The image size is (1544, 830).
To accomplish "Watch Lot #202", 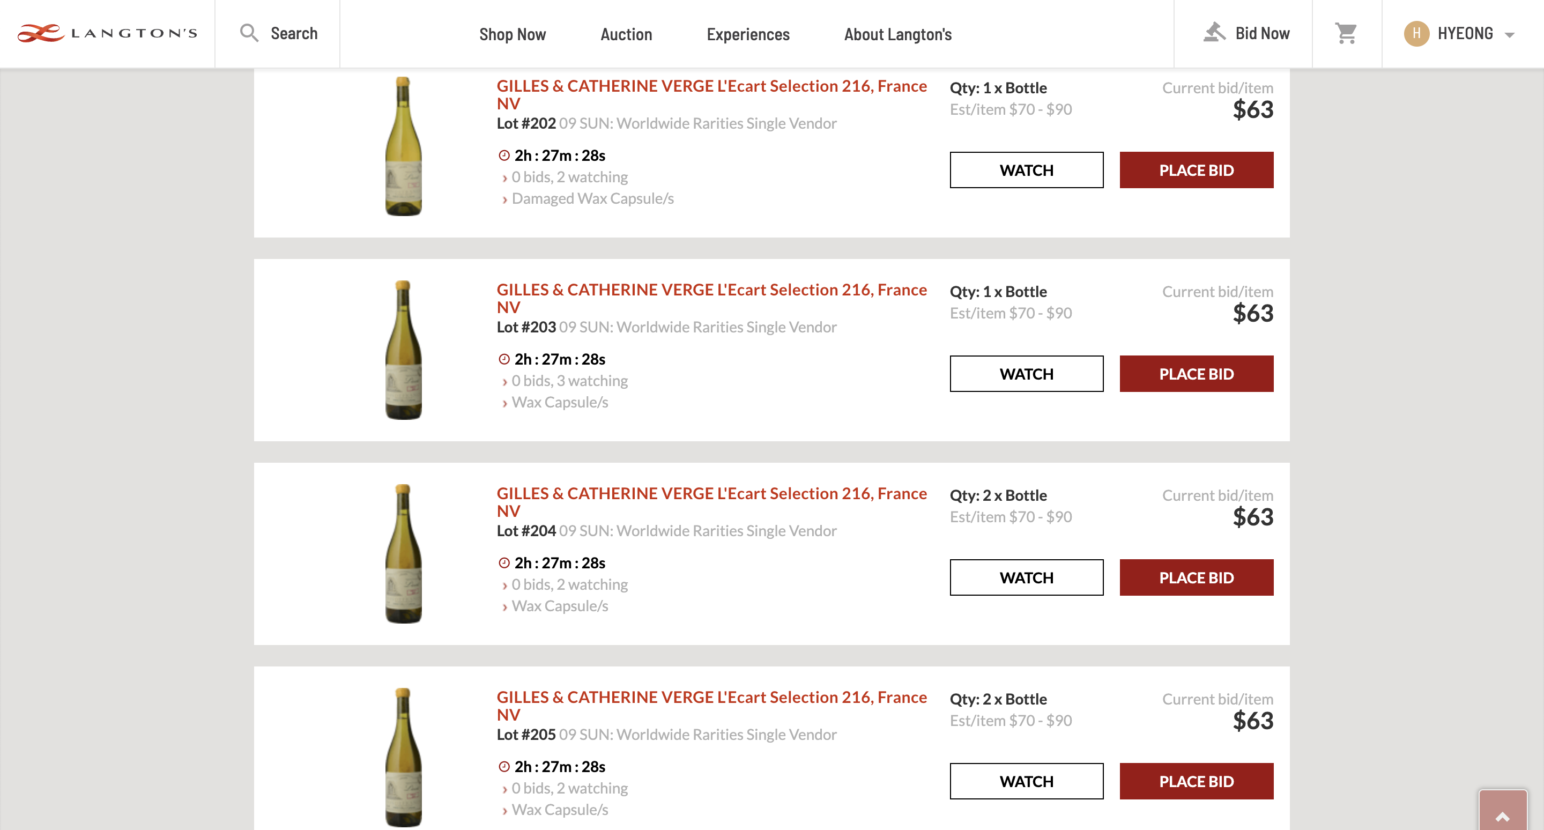I will coord(1026,170).
